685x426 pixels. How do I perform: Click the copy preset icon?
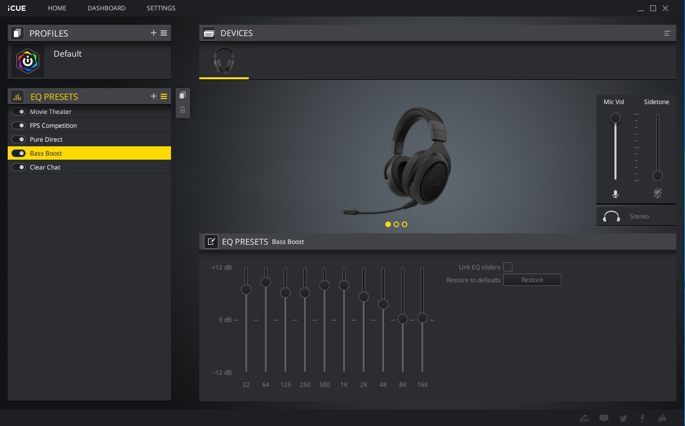[182, 95]
